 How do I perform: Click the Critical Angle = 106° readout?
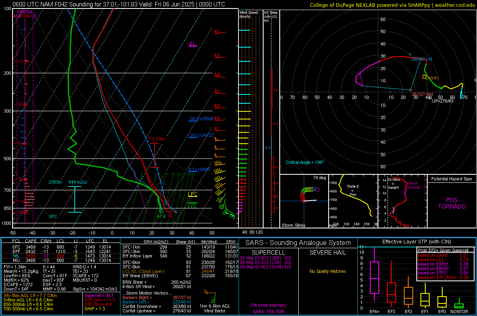[x=305, y=162]
